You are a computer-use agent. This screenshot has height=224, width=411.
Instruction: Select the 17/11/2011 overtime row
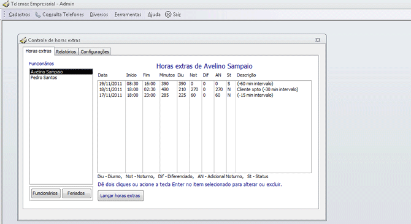[x=204, y=95]
